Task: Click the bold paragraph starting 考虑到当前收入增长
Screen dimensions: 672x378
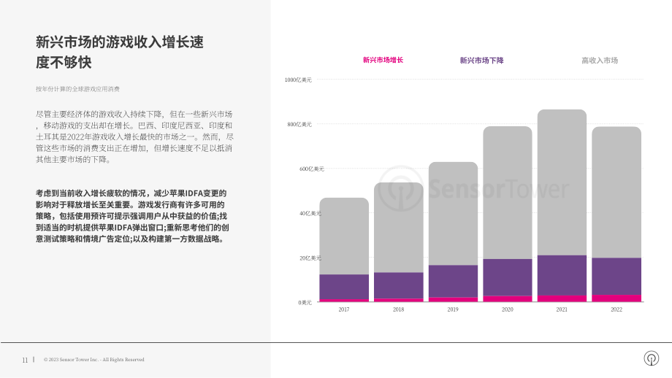Action: tap(132, 216)
